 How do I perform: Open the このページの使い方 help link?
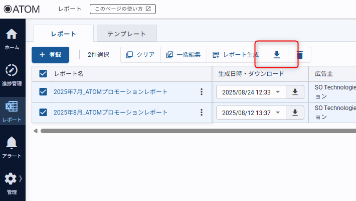pyautogui.click(x=123, y=9)
